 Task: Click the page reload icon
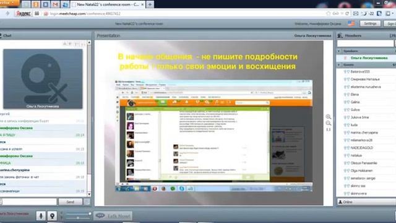click(347, 14)
